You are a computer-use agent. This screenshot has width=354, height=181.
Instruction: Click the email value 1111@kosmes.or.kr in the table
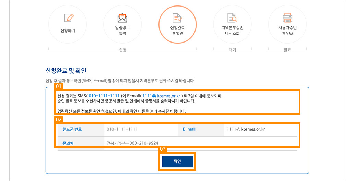(246, 129)
